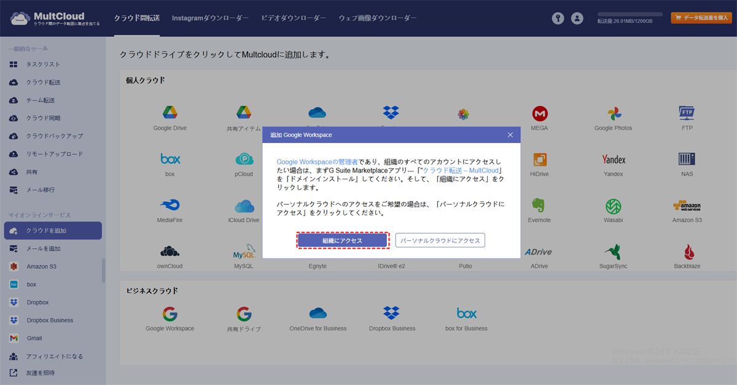
Task: Select the MediaFire icon
Action: click(x=170, y=205)
